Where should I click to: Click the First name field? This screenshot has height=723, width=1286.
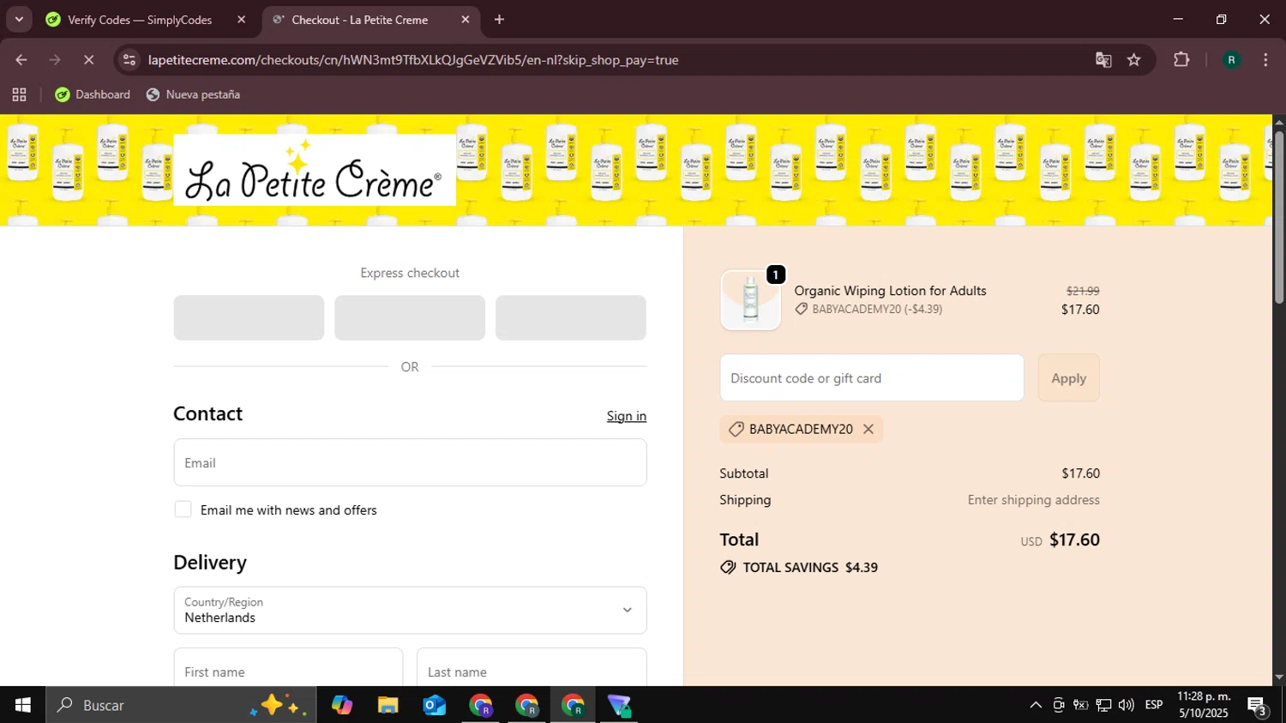[x=288, y=667]
